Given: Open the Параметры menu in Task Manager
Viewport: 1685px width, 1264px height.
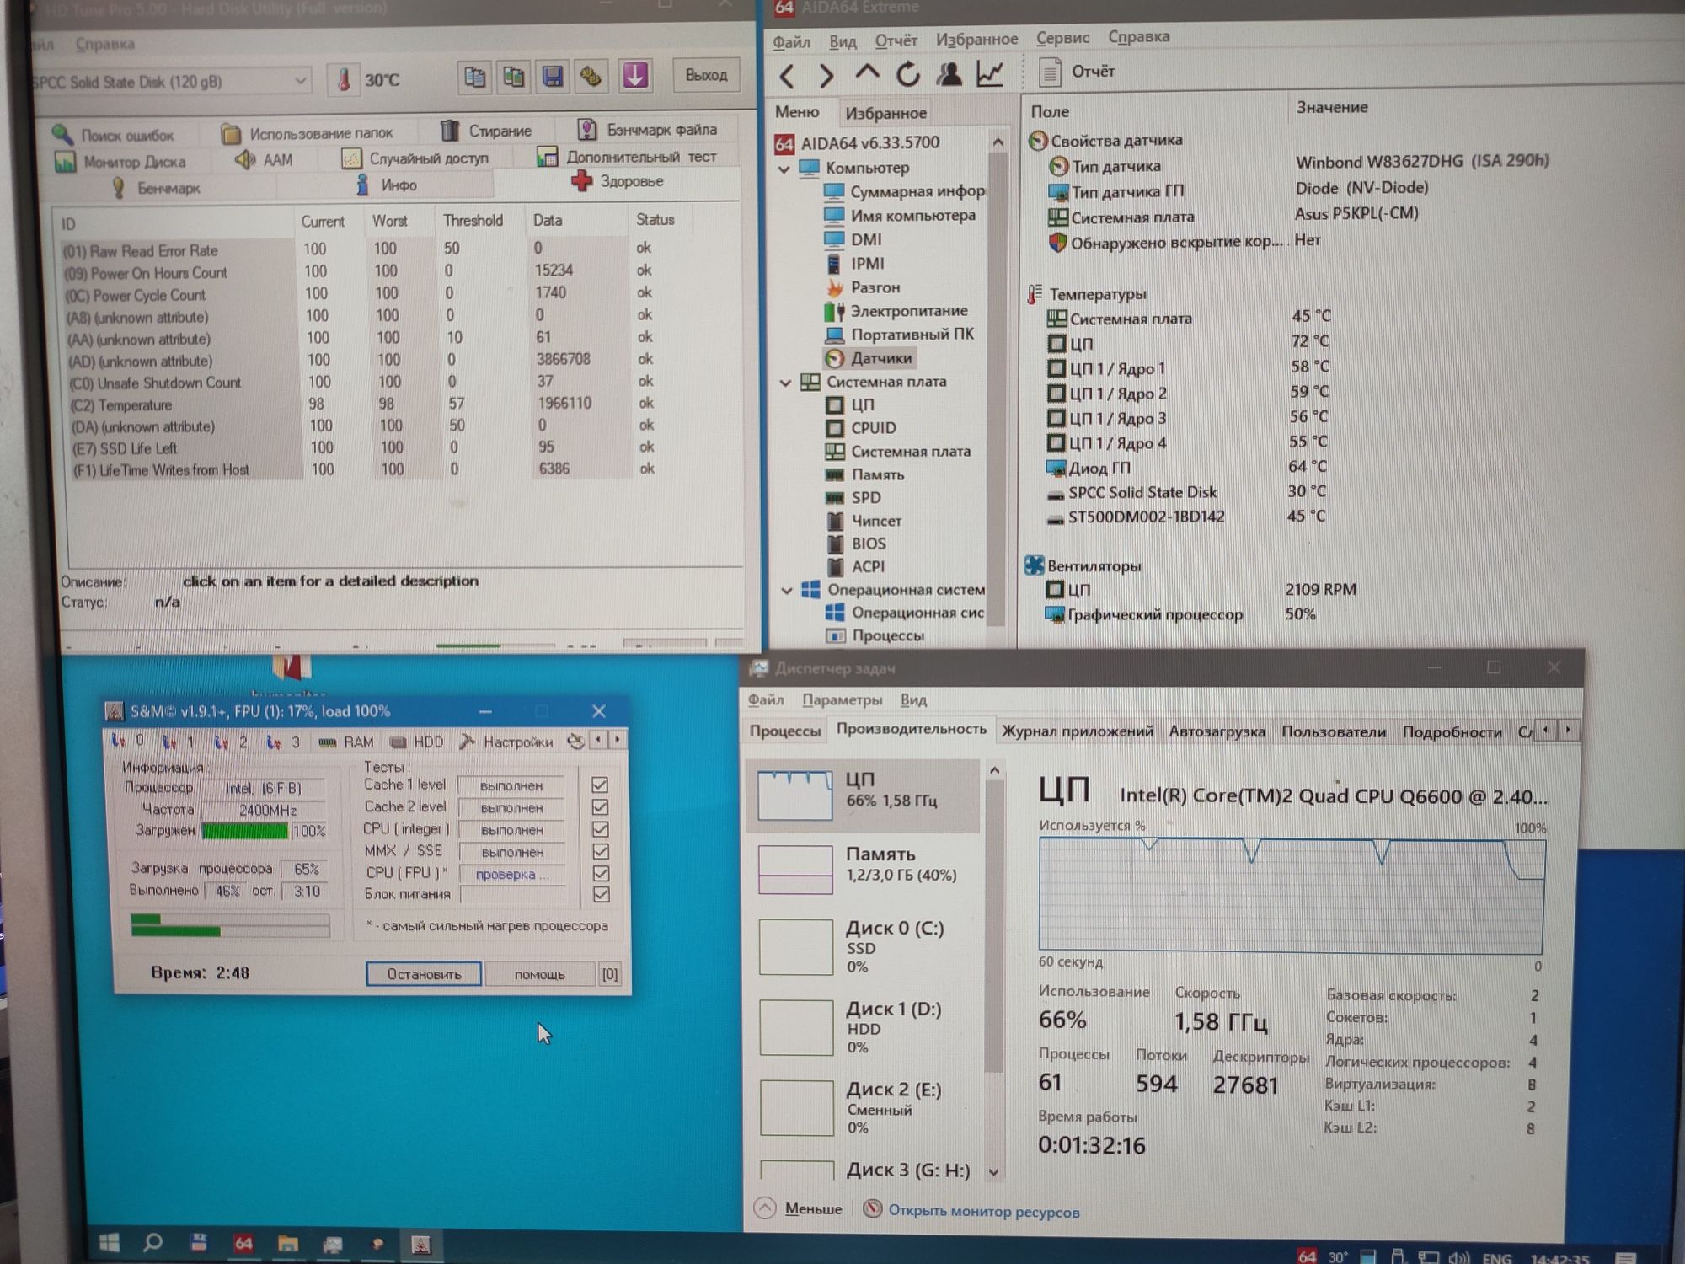Looking at the screenshot, I should 842,700.
